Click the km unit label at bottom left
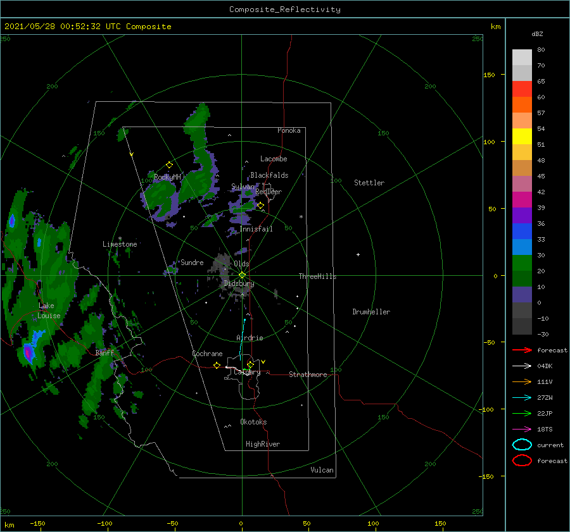570x532 pixels. (9, 525)
